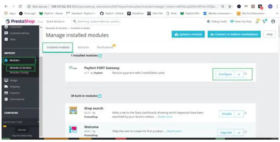Open Read more for Welcome module
Image resolution: width=280 pixels, height=142 pixels.
click(x=174, y=131)
